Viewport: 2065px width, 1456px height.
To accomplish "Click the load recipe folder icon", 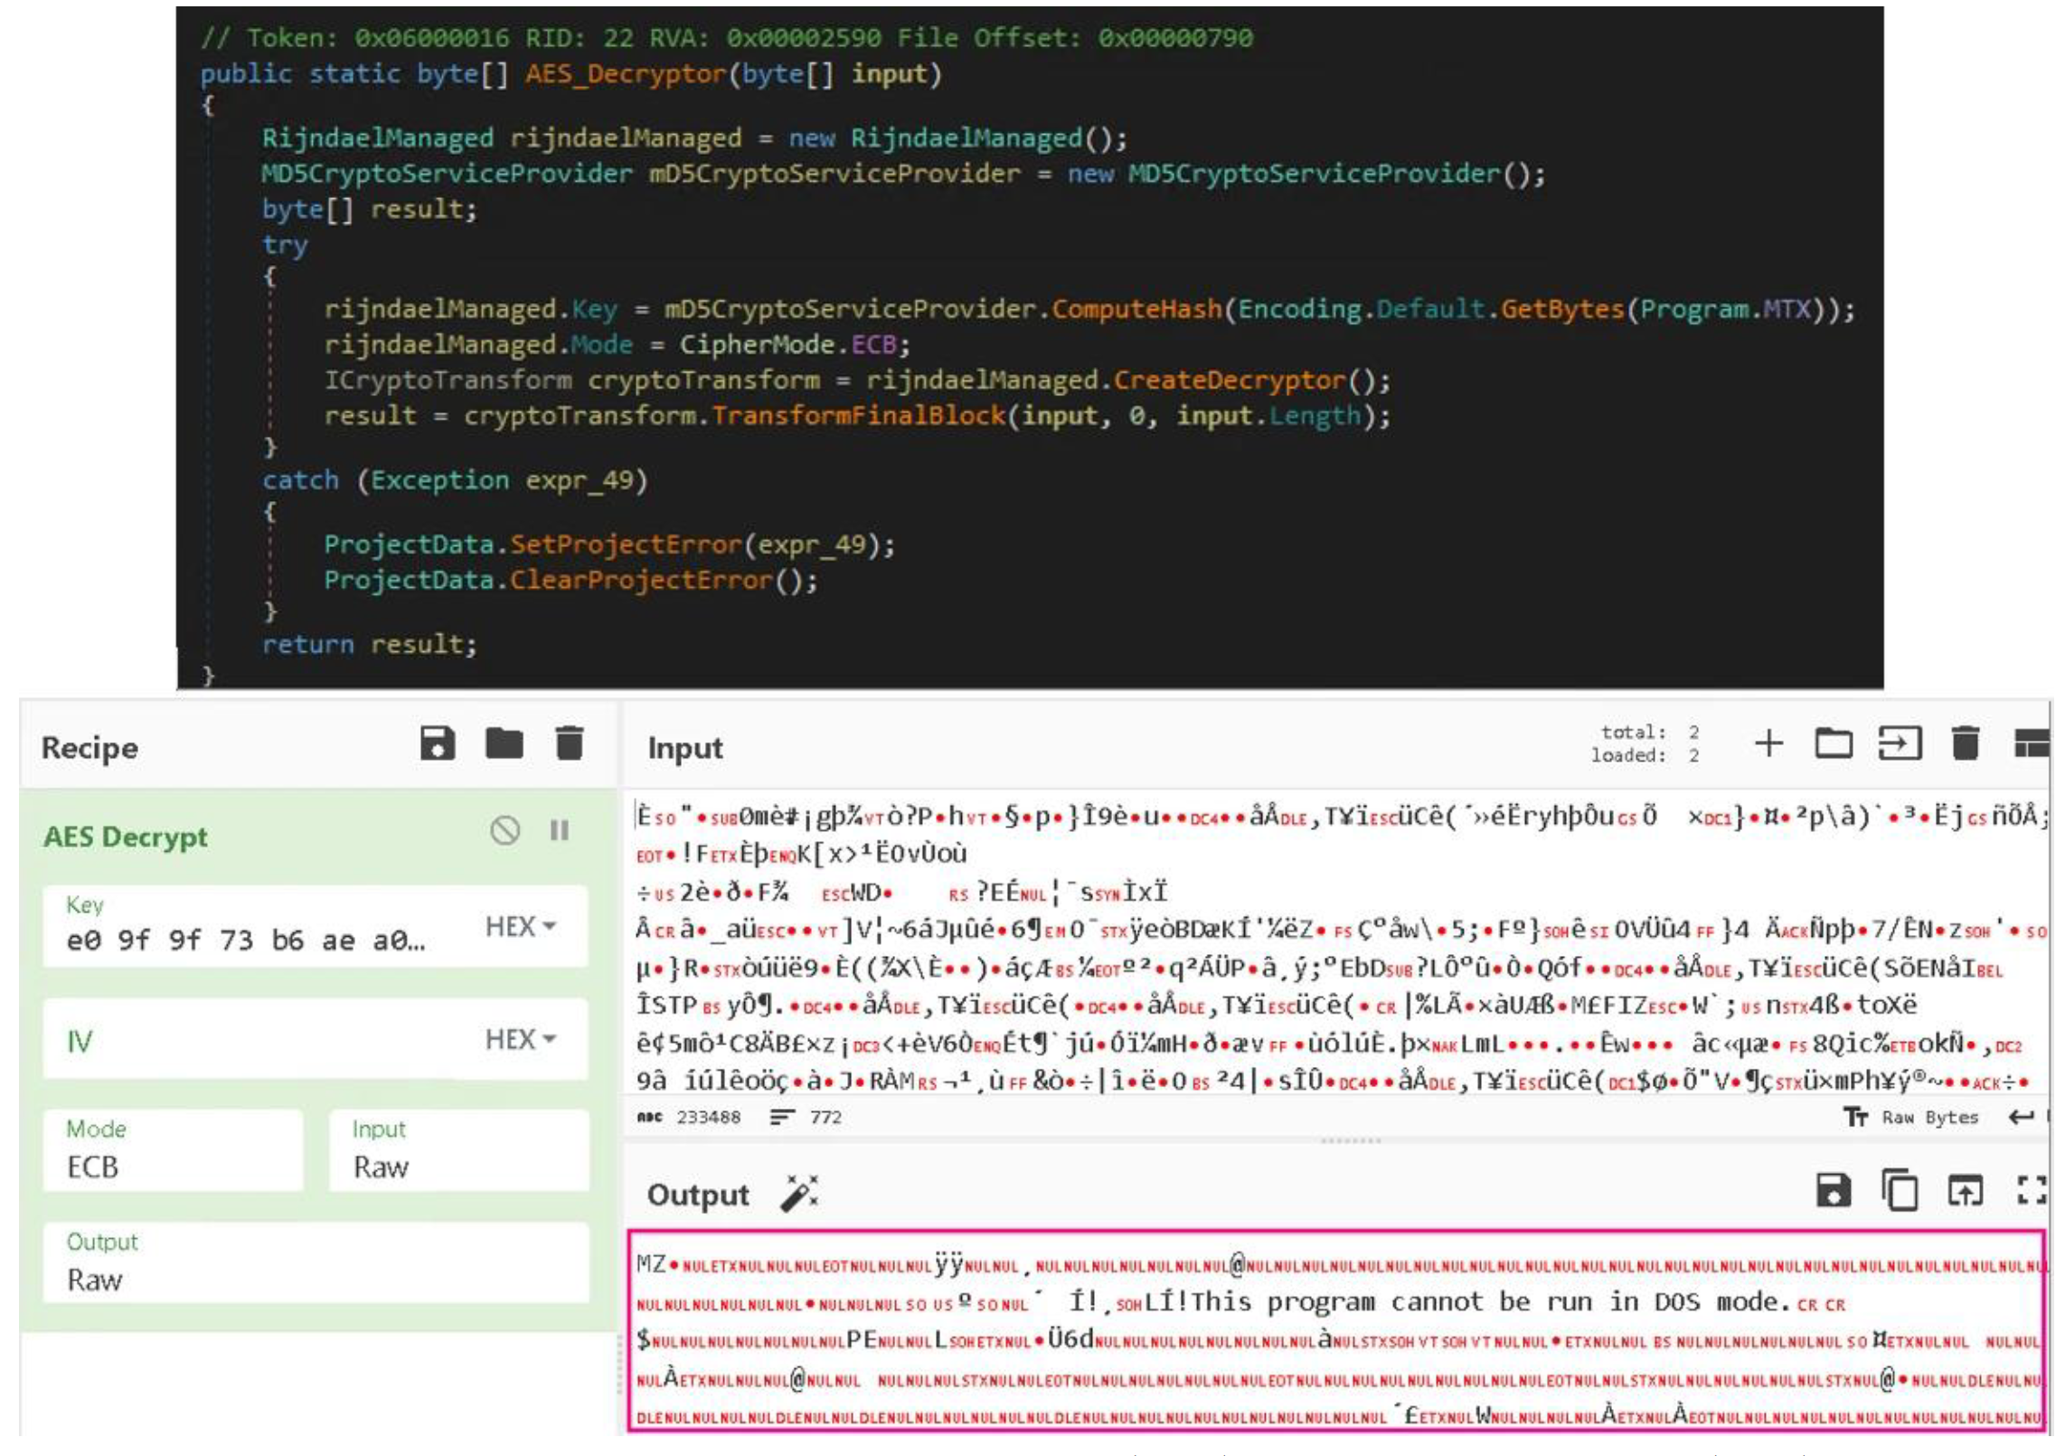I will coord(504,744).
